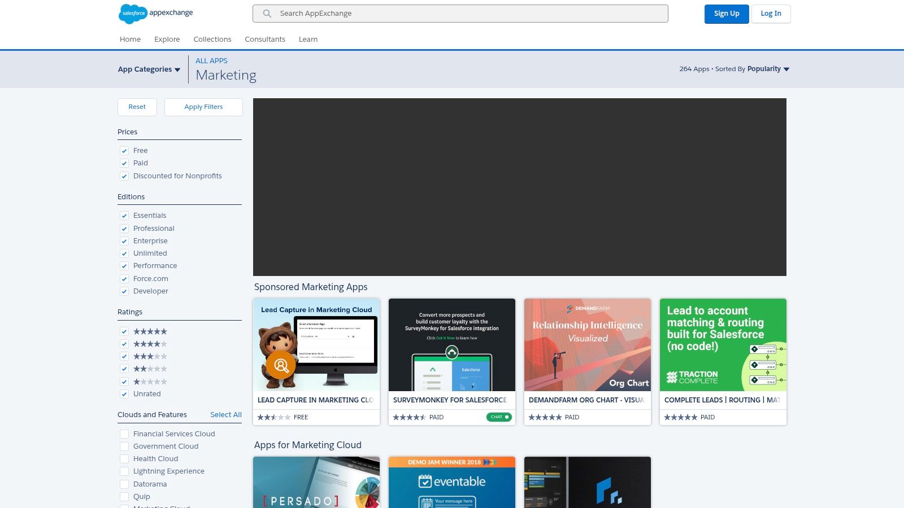904x508 pixels.
Task: Open DemandFarm Org Chart thumbnail
Action: pos(588,345)
